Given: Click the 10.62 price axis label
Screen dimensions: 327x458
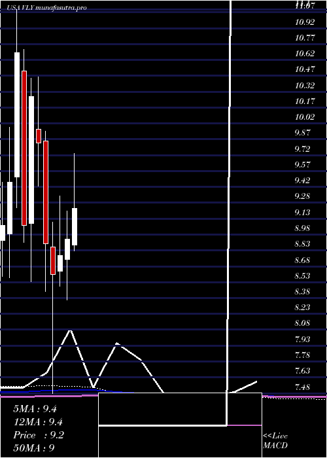Looking at the screenshot, I should (305, 54).
